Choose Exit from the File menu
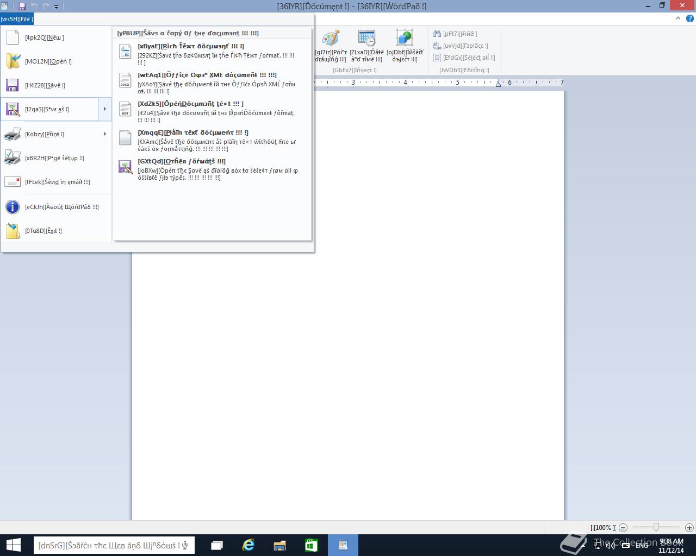696x556 pixels. (x=56, y=231)
